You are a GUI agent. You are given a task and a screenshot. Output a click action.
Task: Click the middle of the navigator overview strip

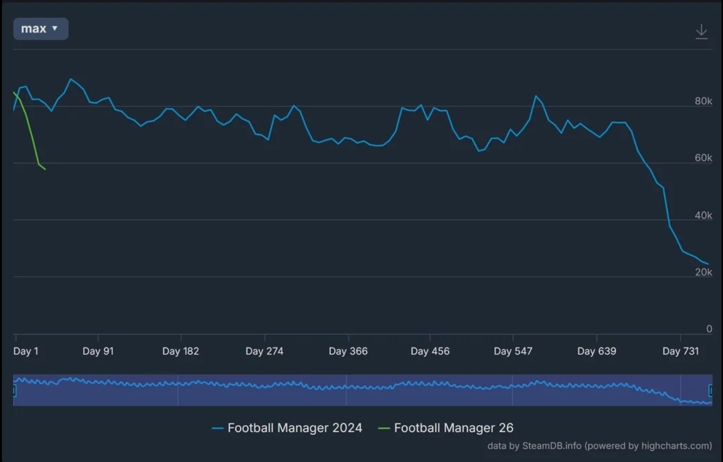(363, 390)
